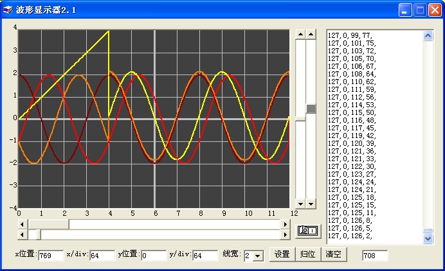Click data row '127, 0, 126, 5,'
The width and height of the screenshot is (445, 271).
pos(350,228)
